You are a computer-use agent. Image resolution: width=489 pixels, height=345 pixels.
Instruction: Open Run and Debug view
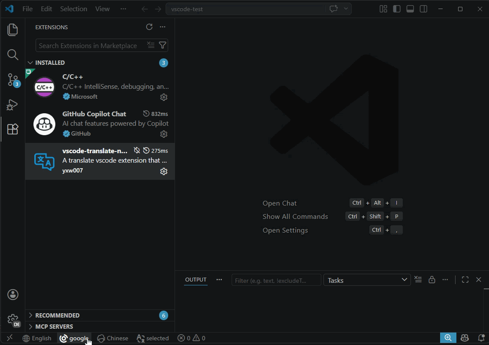pyautogui.click(x=12, y=105)
